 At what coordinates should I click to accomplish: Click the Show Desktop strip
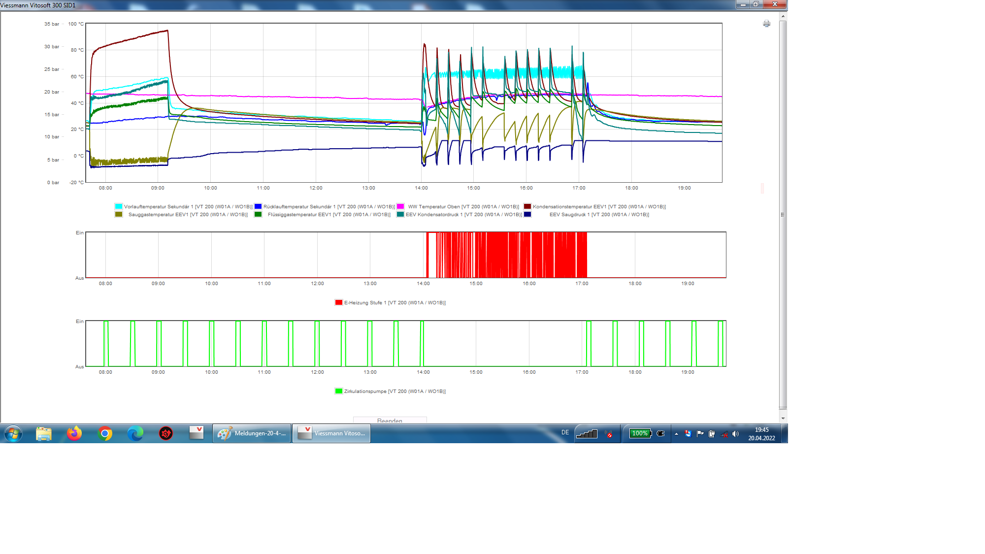coord(785,433)
